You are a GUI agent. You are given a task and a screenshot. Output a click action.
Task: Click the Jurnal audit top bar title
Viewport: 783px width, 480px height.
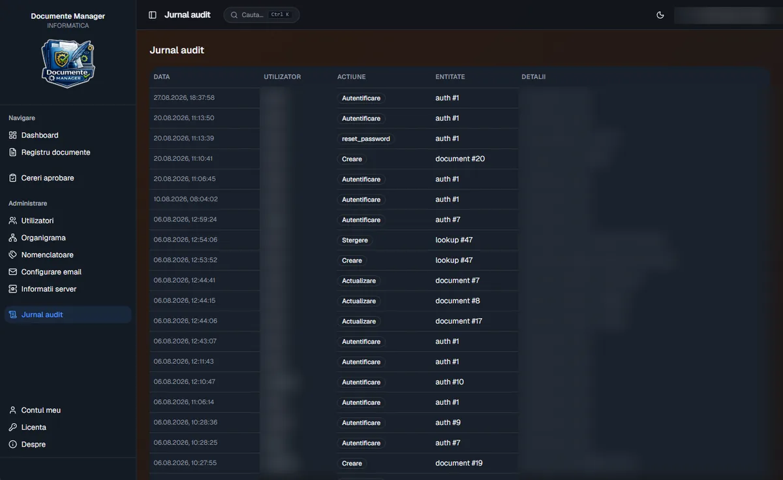[187, 14]
